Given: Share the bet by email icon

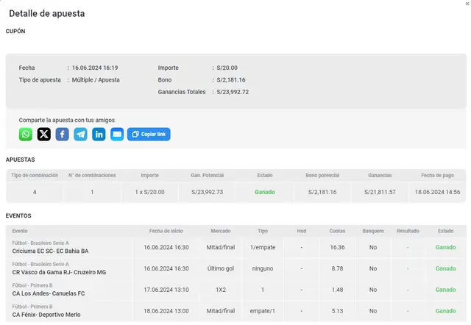Looking at the screenshot, I should click(117, 134).
